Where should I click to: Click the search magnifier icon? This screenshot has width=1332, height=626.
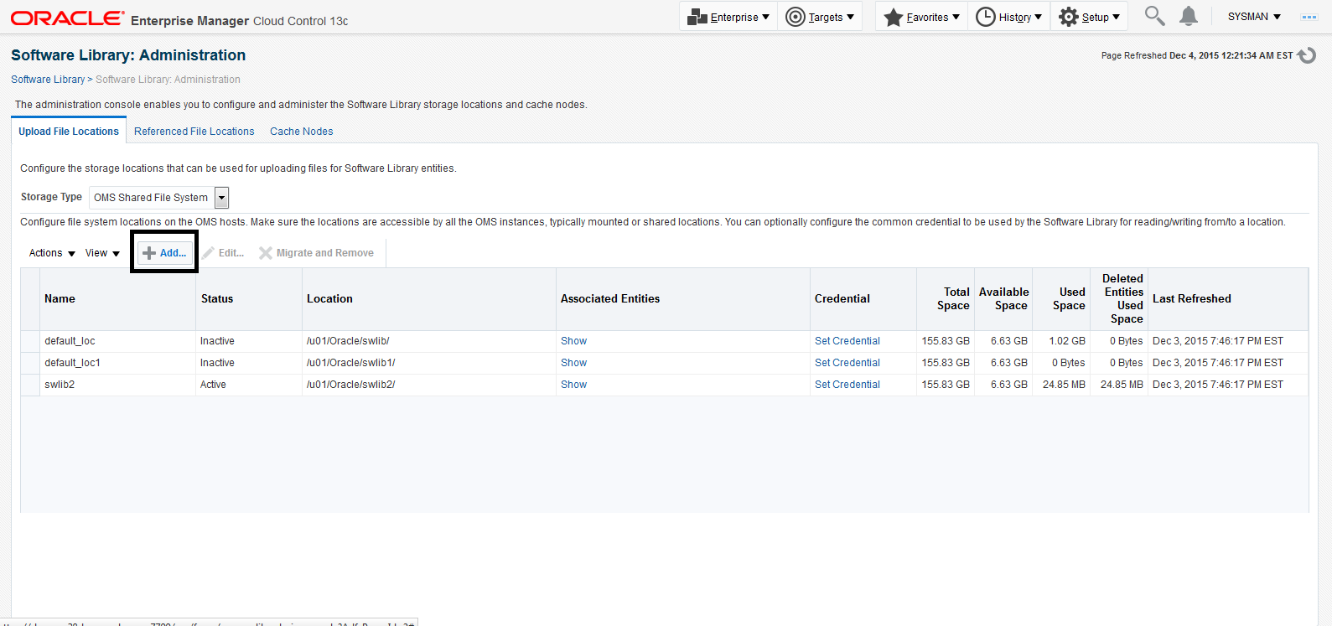[1154, 16]
